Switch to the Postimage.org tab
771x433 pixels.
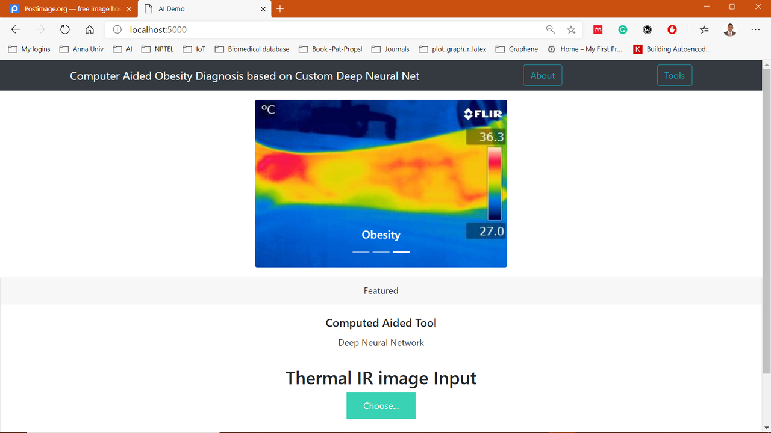point(69,9)
